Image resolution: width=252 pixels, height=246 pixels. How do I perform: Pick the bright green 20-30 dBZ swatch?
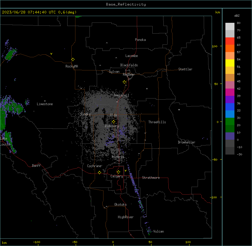[x=230, y=122]
